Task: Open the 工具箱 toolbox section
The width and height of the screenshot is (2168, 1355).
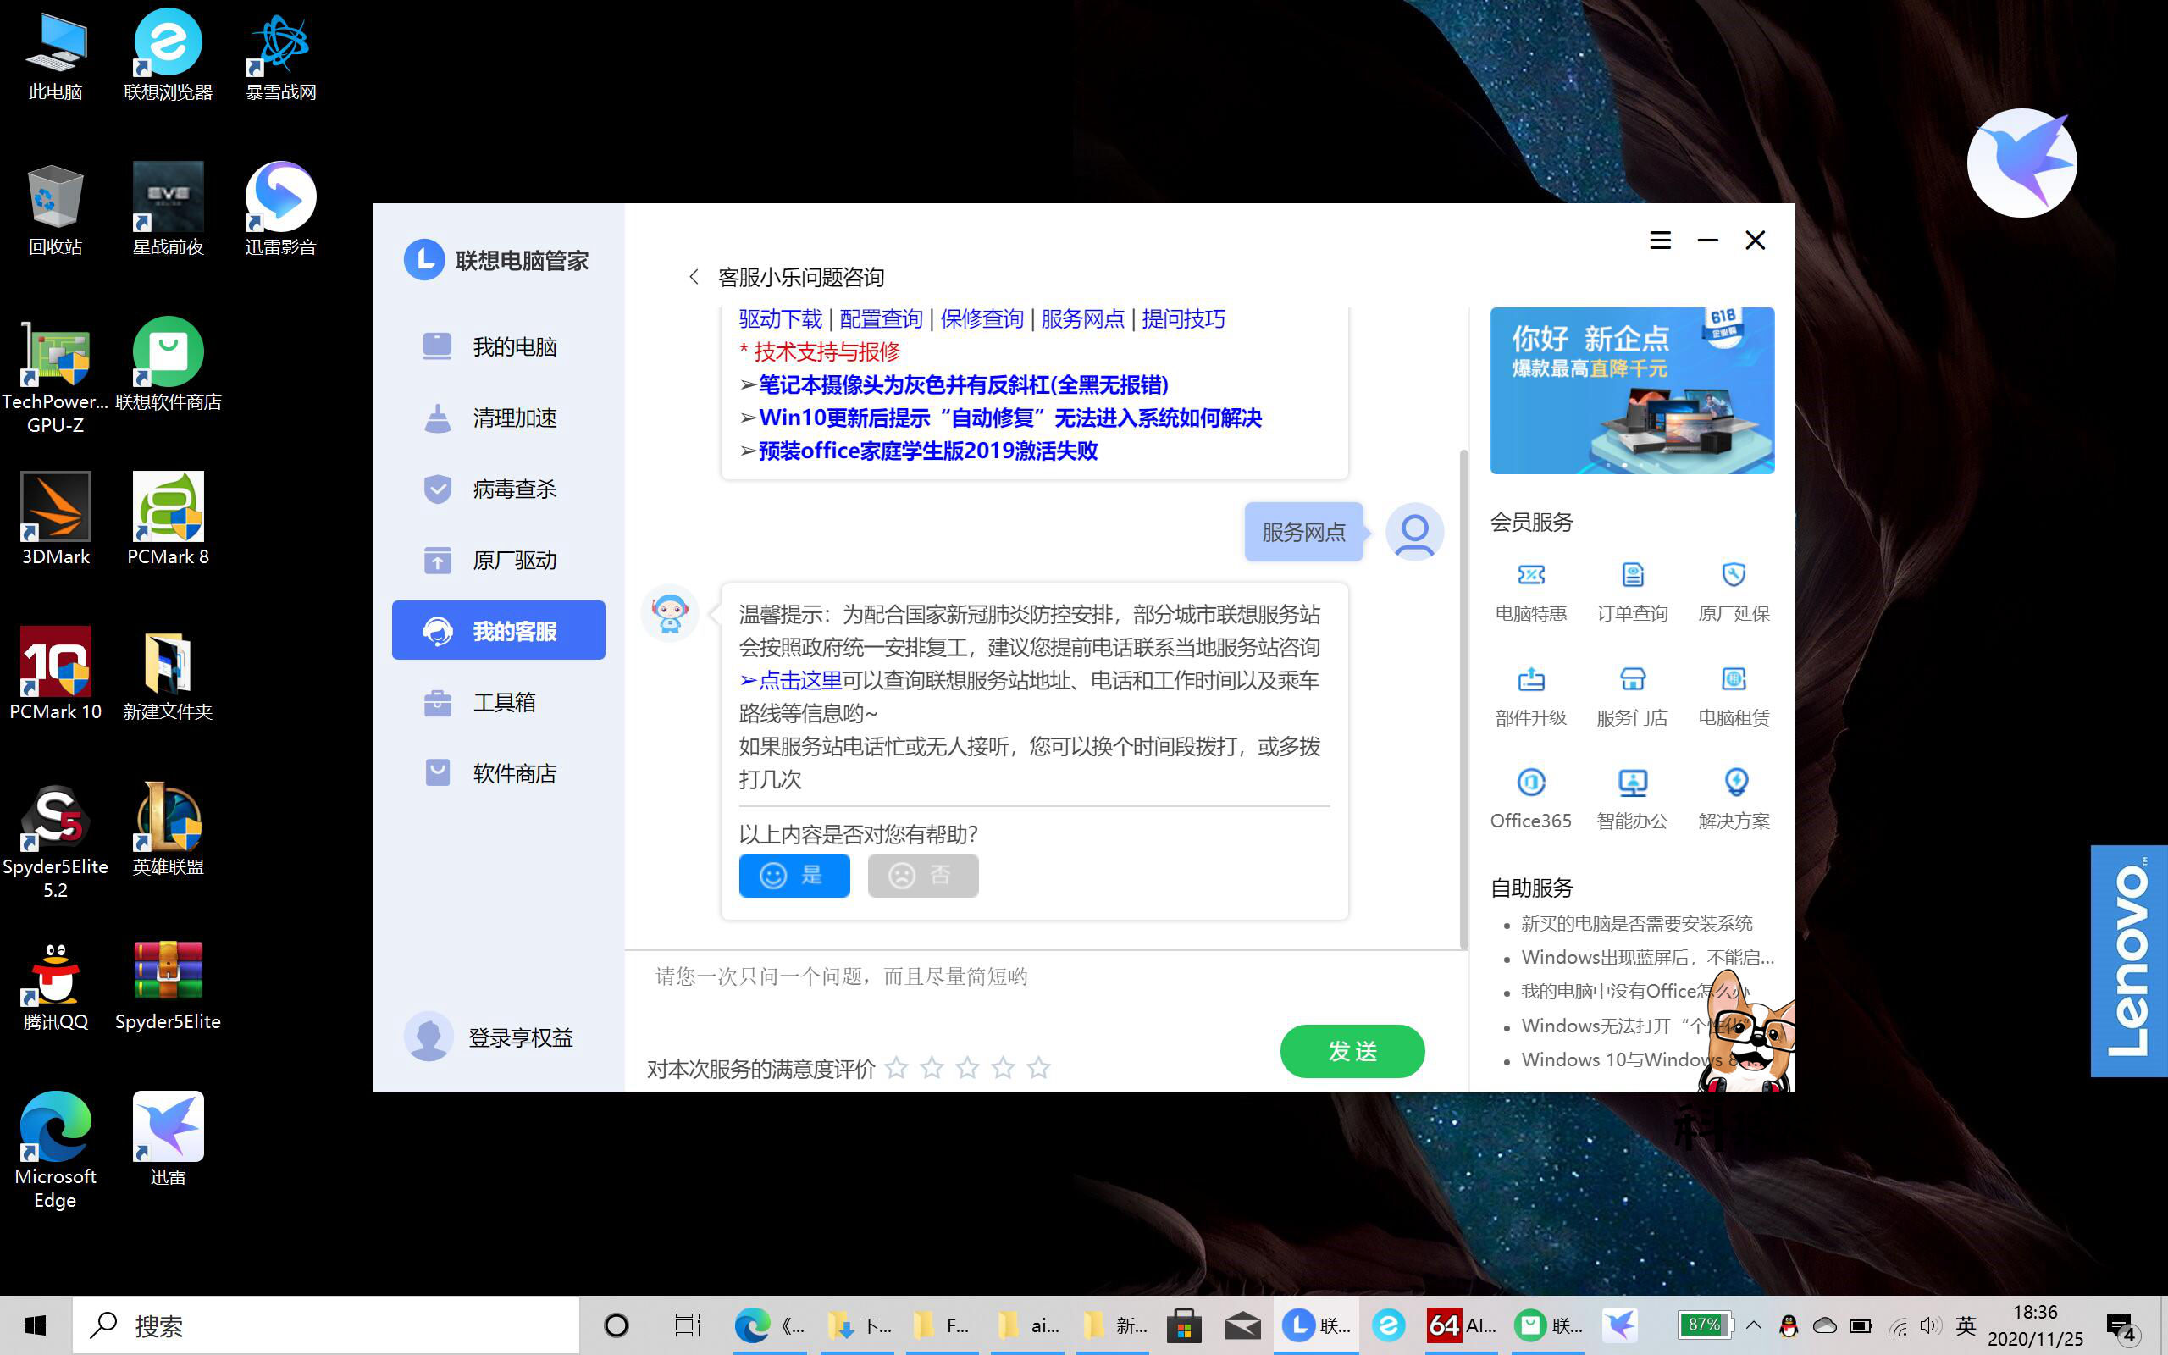Action: 505,703
